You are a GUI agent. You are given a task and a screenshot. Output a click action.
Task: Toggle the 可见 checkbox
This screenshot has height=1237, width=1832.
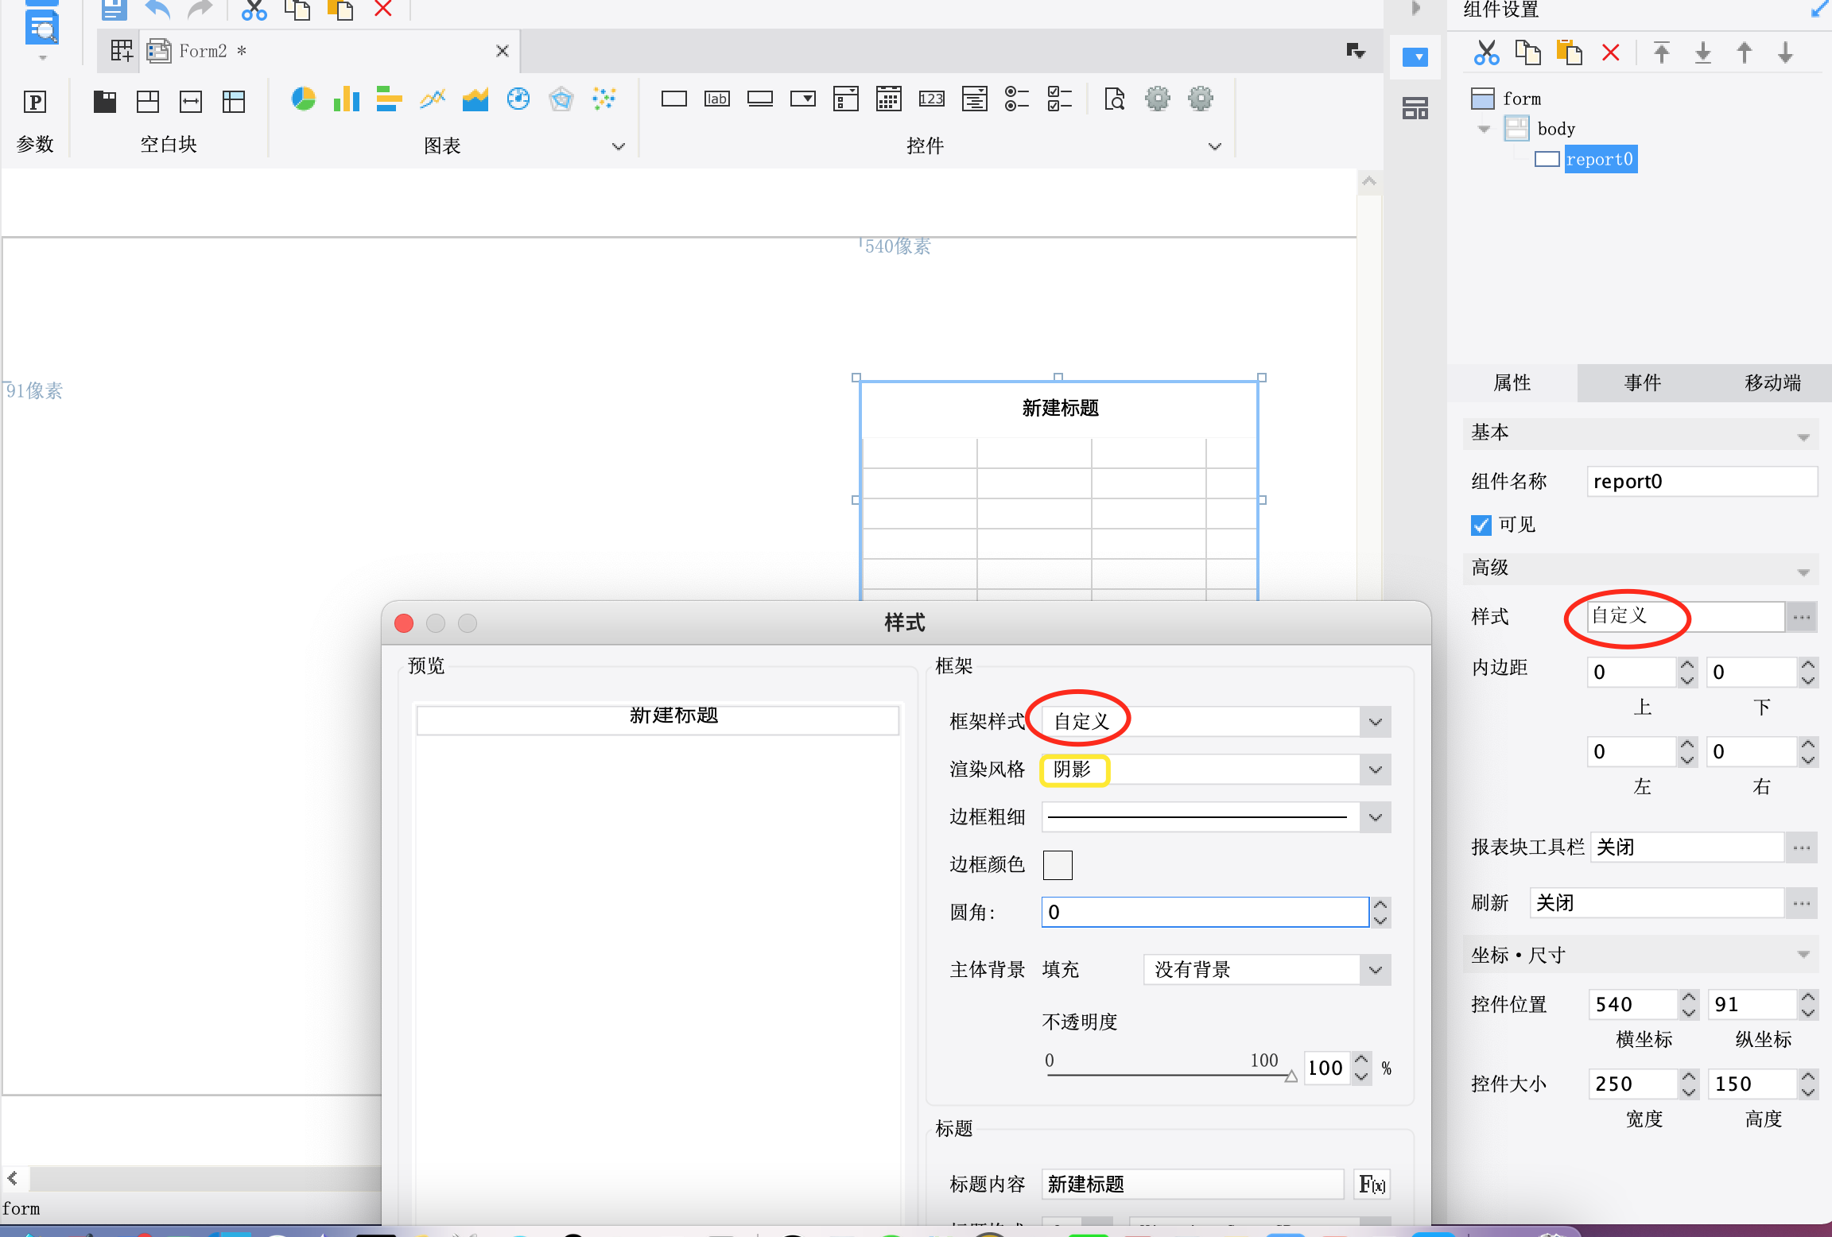click(1481, 525)
